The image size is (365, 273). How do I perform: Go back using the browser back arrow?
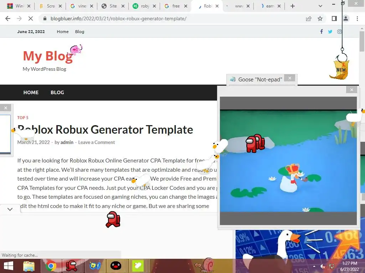8,18
